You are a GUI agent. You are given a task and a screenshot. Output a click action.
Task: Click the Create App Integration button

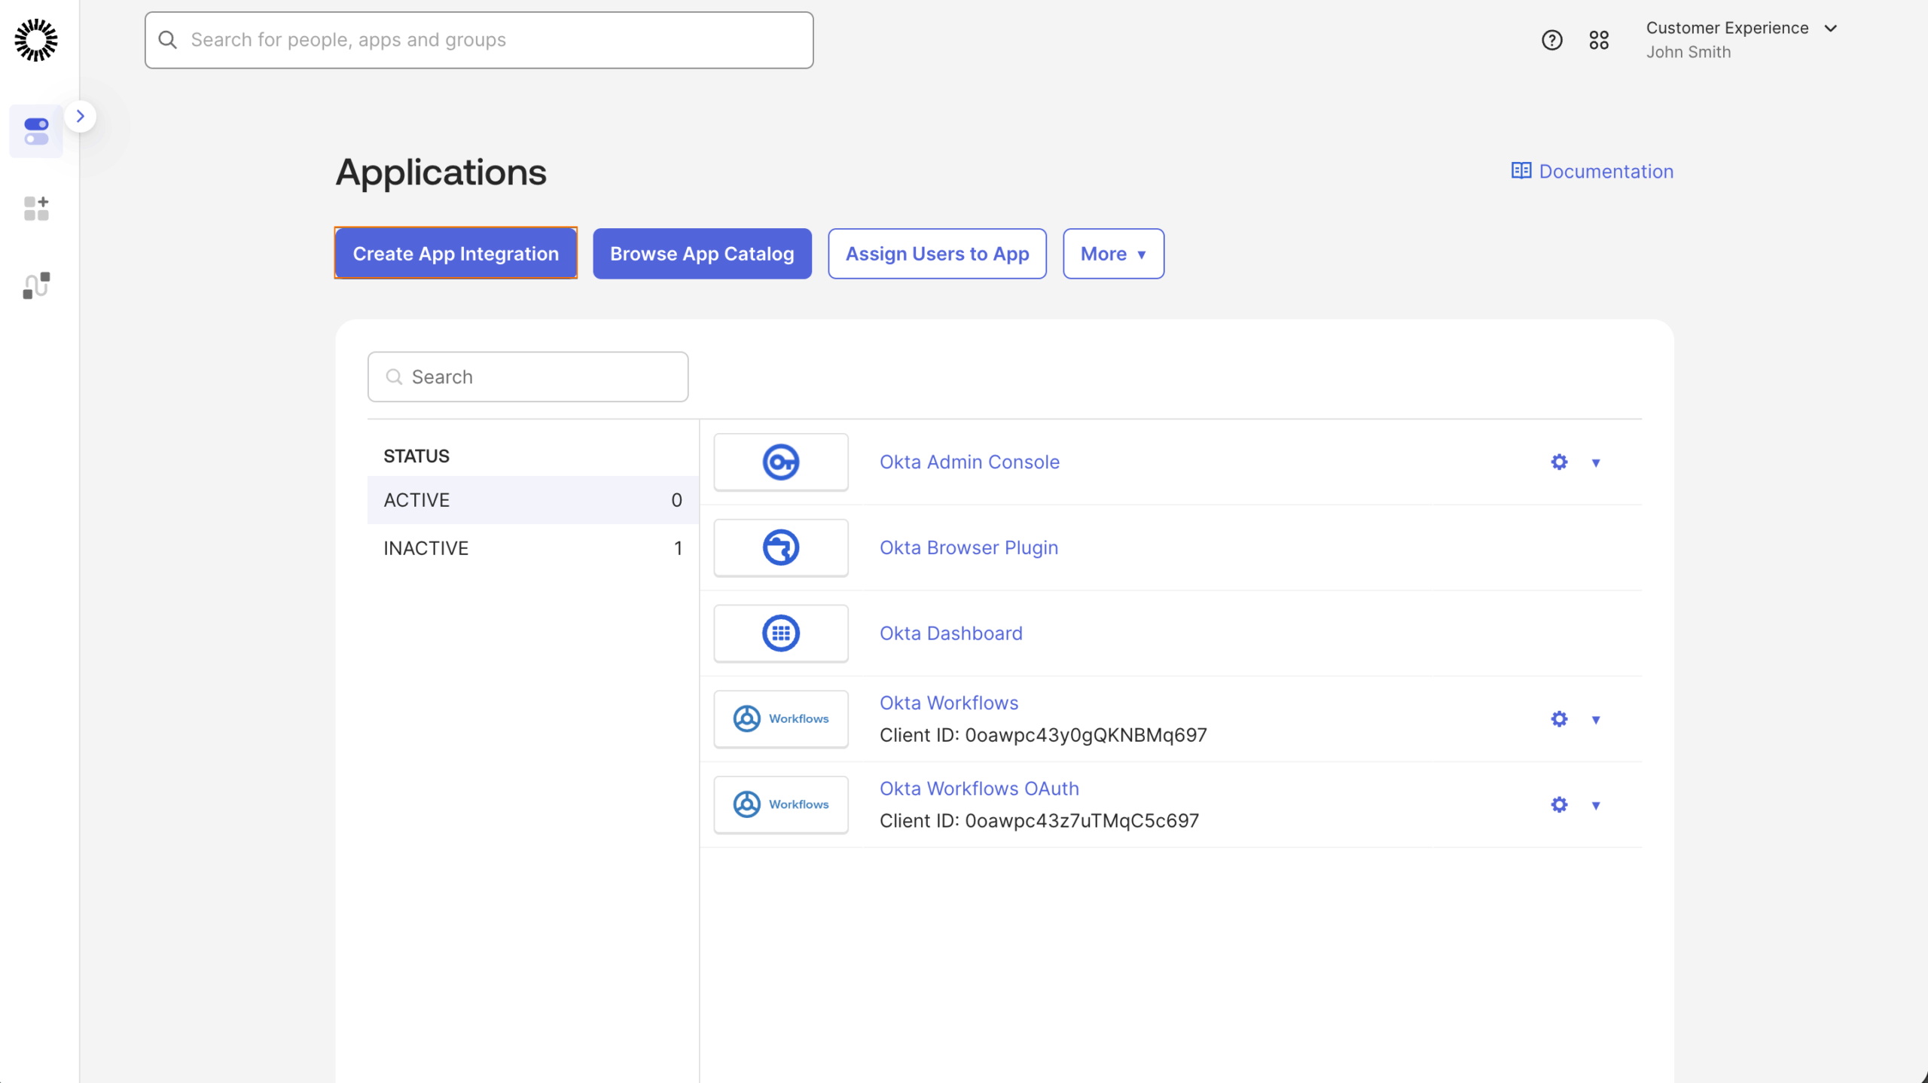pyautogui.click(x=456, y=253)
